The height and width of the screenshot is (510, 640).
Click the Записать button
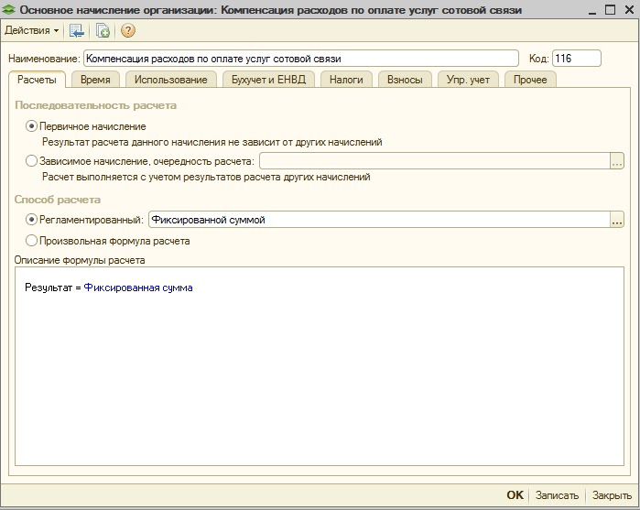pos(558,495)
